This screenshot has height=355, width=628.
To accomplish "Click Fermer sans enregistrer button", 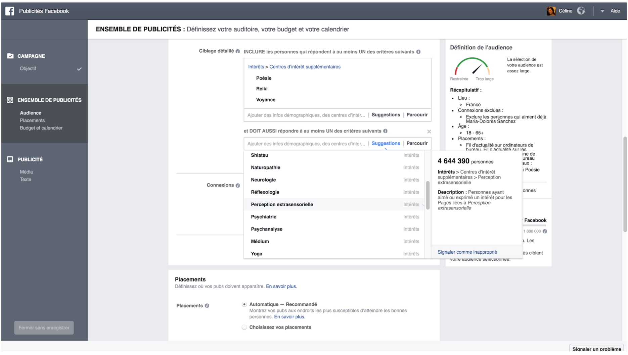I will click(44, 328).
